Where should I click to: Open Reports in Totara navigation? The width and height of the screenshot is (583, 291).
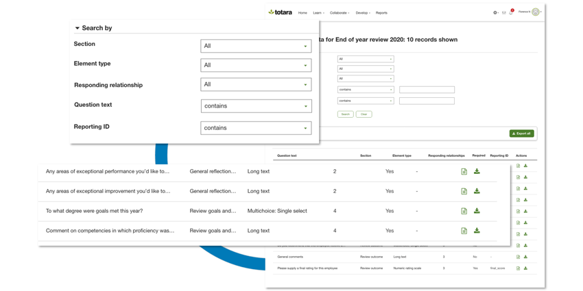tap(381, 13)
